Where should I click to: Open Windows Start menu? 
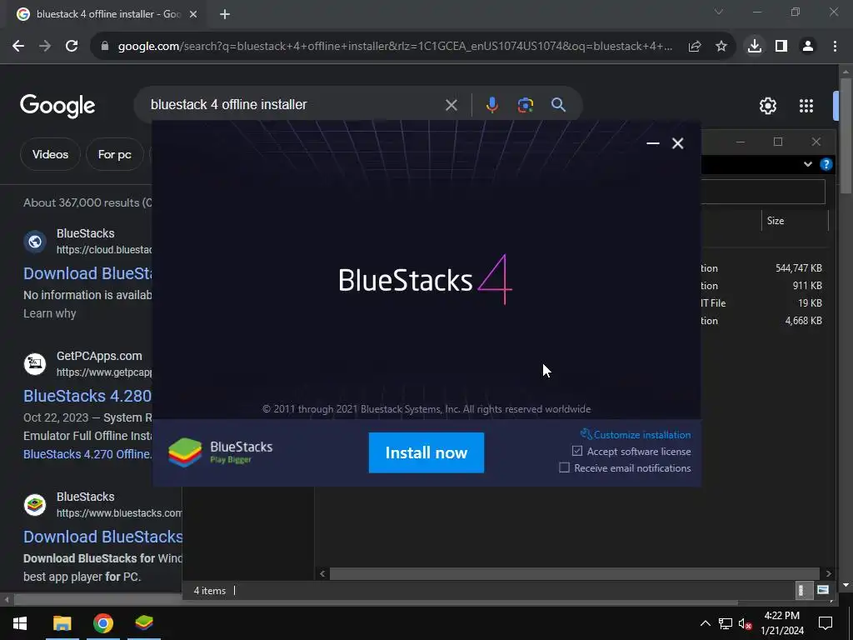pyautogui.click(x=20, y=623)
